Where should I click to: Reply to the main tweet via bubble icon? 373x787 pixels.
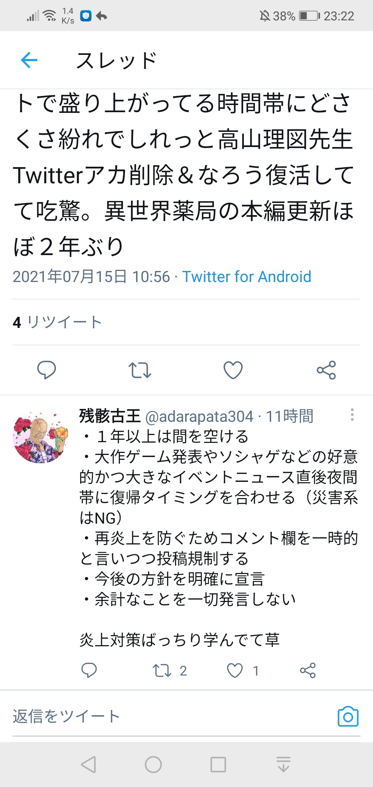(47, 370)
